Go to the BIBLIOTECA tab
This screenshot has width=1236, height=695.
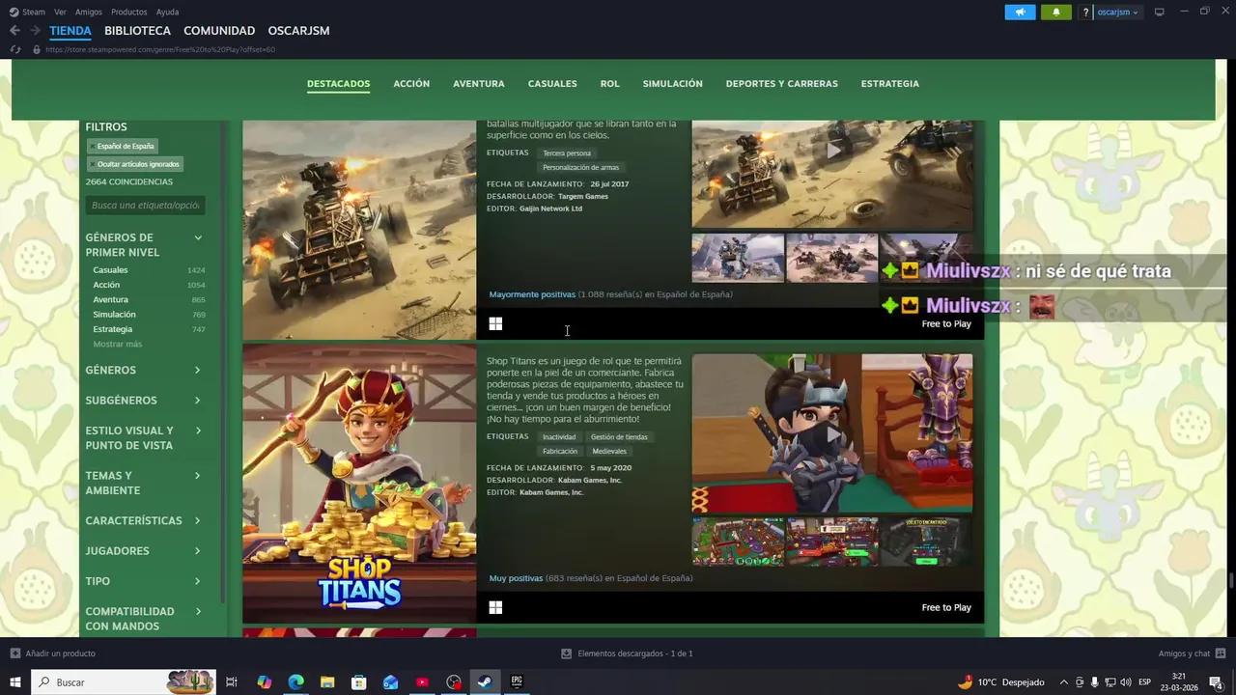(137, 31)
